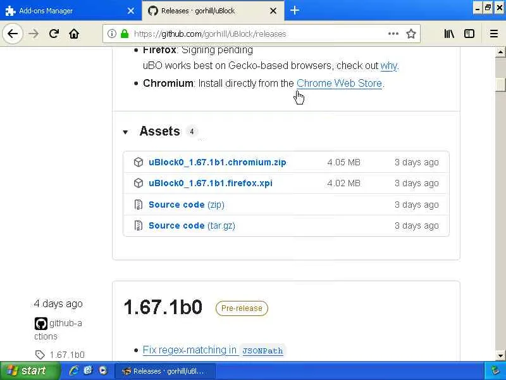Viewport: 506px width, 380px height.
Task: Show site information icon in address bar
Action: 112,34
